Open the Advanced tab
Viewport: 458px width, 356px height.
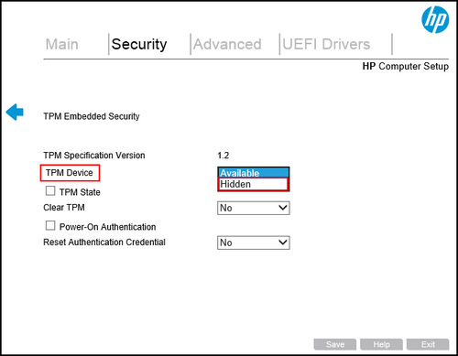pos(227,44)
